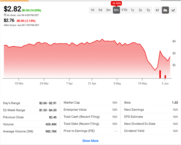
Task: Click the -25.00% change badge
Action: click(116, 3)
